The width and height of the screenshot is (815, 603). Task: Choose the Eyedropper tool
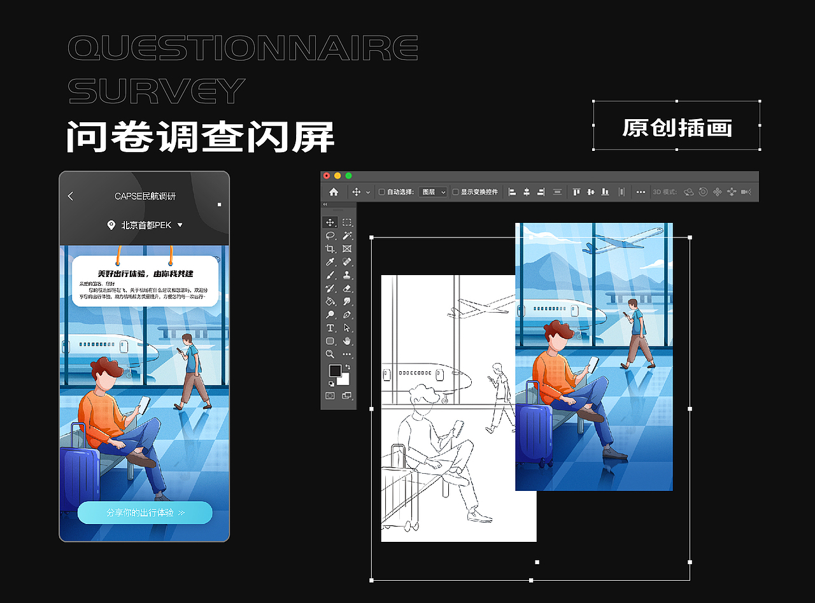330,261
